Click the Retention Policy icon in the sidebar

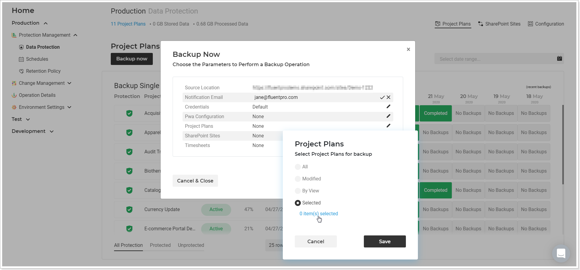pyautogui.click(x=21, y=71)
